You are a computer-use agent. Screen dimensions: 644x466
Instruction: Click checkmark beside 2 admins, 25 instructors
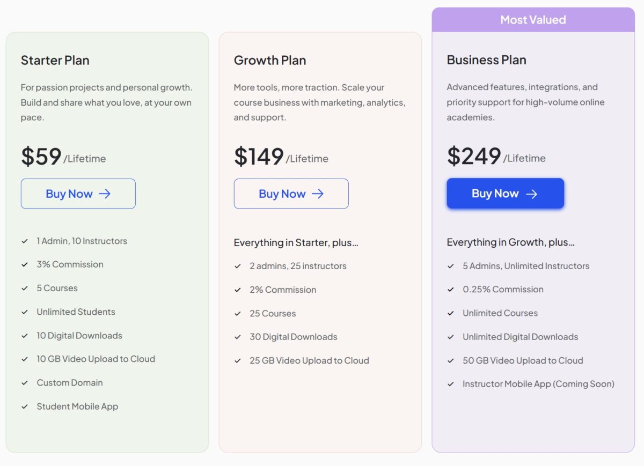[238, 266]
